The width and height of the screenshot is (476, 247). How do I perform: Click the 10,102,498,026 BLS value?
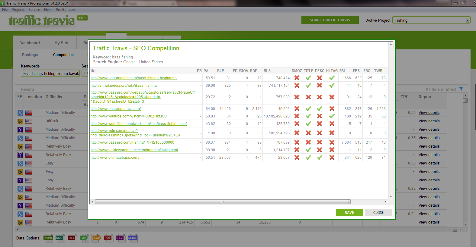click(x=277, y=116)
